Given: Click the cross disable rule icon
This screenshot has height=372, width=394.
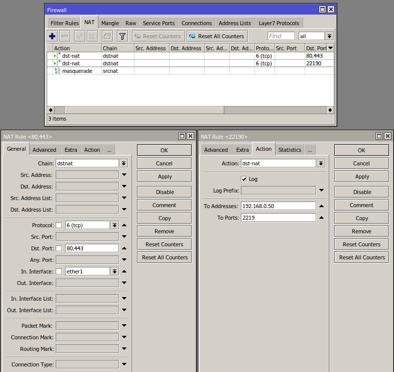Looking at the screenshot, I should pos(92,36).
